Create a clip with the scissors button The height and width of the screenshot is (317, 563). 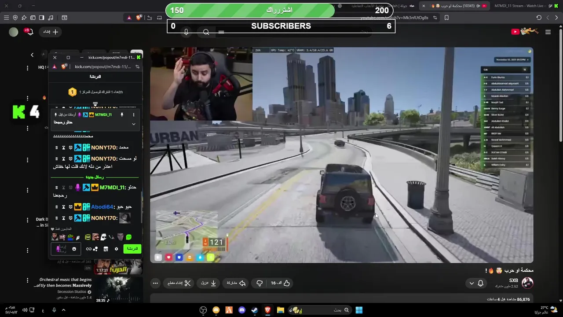[x=179, y=283]
